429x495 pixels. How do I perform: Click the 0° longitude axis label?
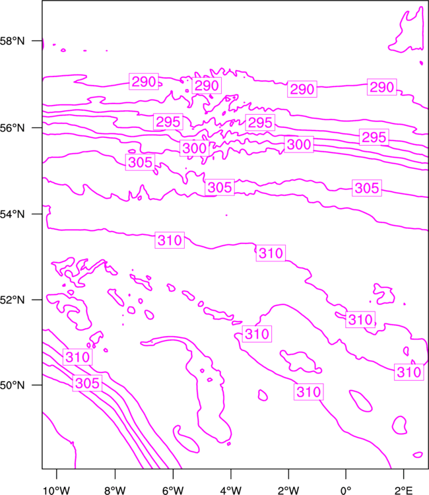(x=346, y=490)
